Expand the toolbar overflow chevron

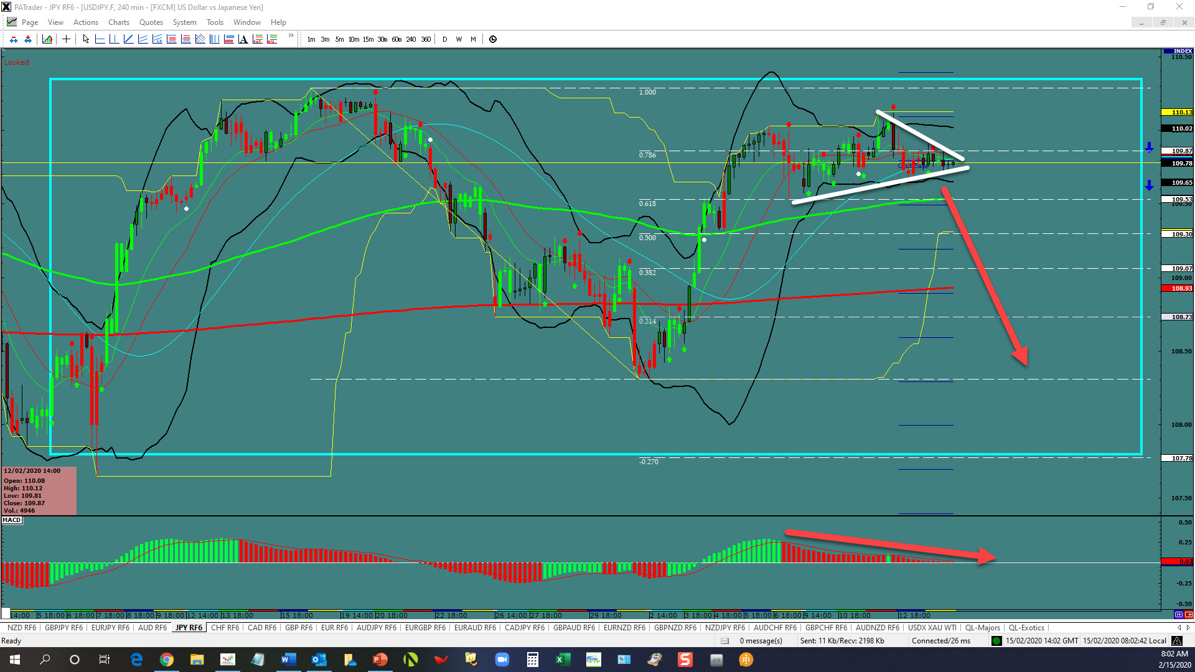point(291,35)
